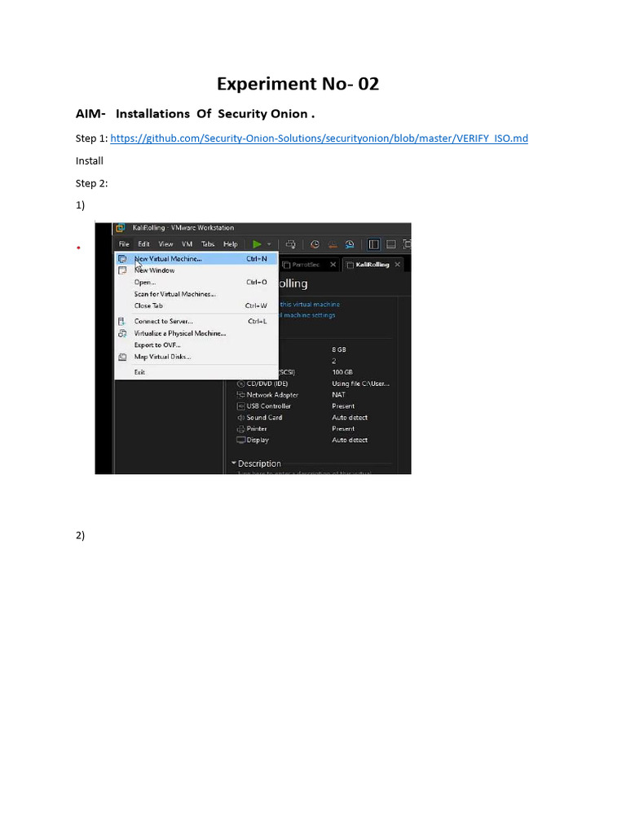Click the 'AIM- Installations Of Security Onion' line
The image size is (626, 834).
pos(196,114)
